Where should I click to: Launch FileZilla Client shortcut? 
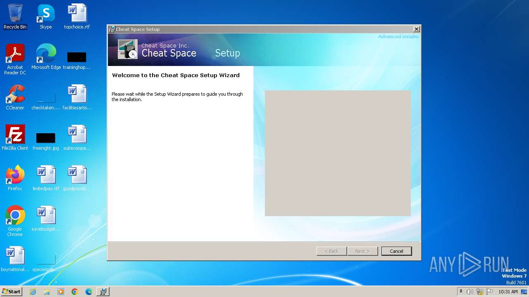click(15, 138)
